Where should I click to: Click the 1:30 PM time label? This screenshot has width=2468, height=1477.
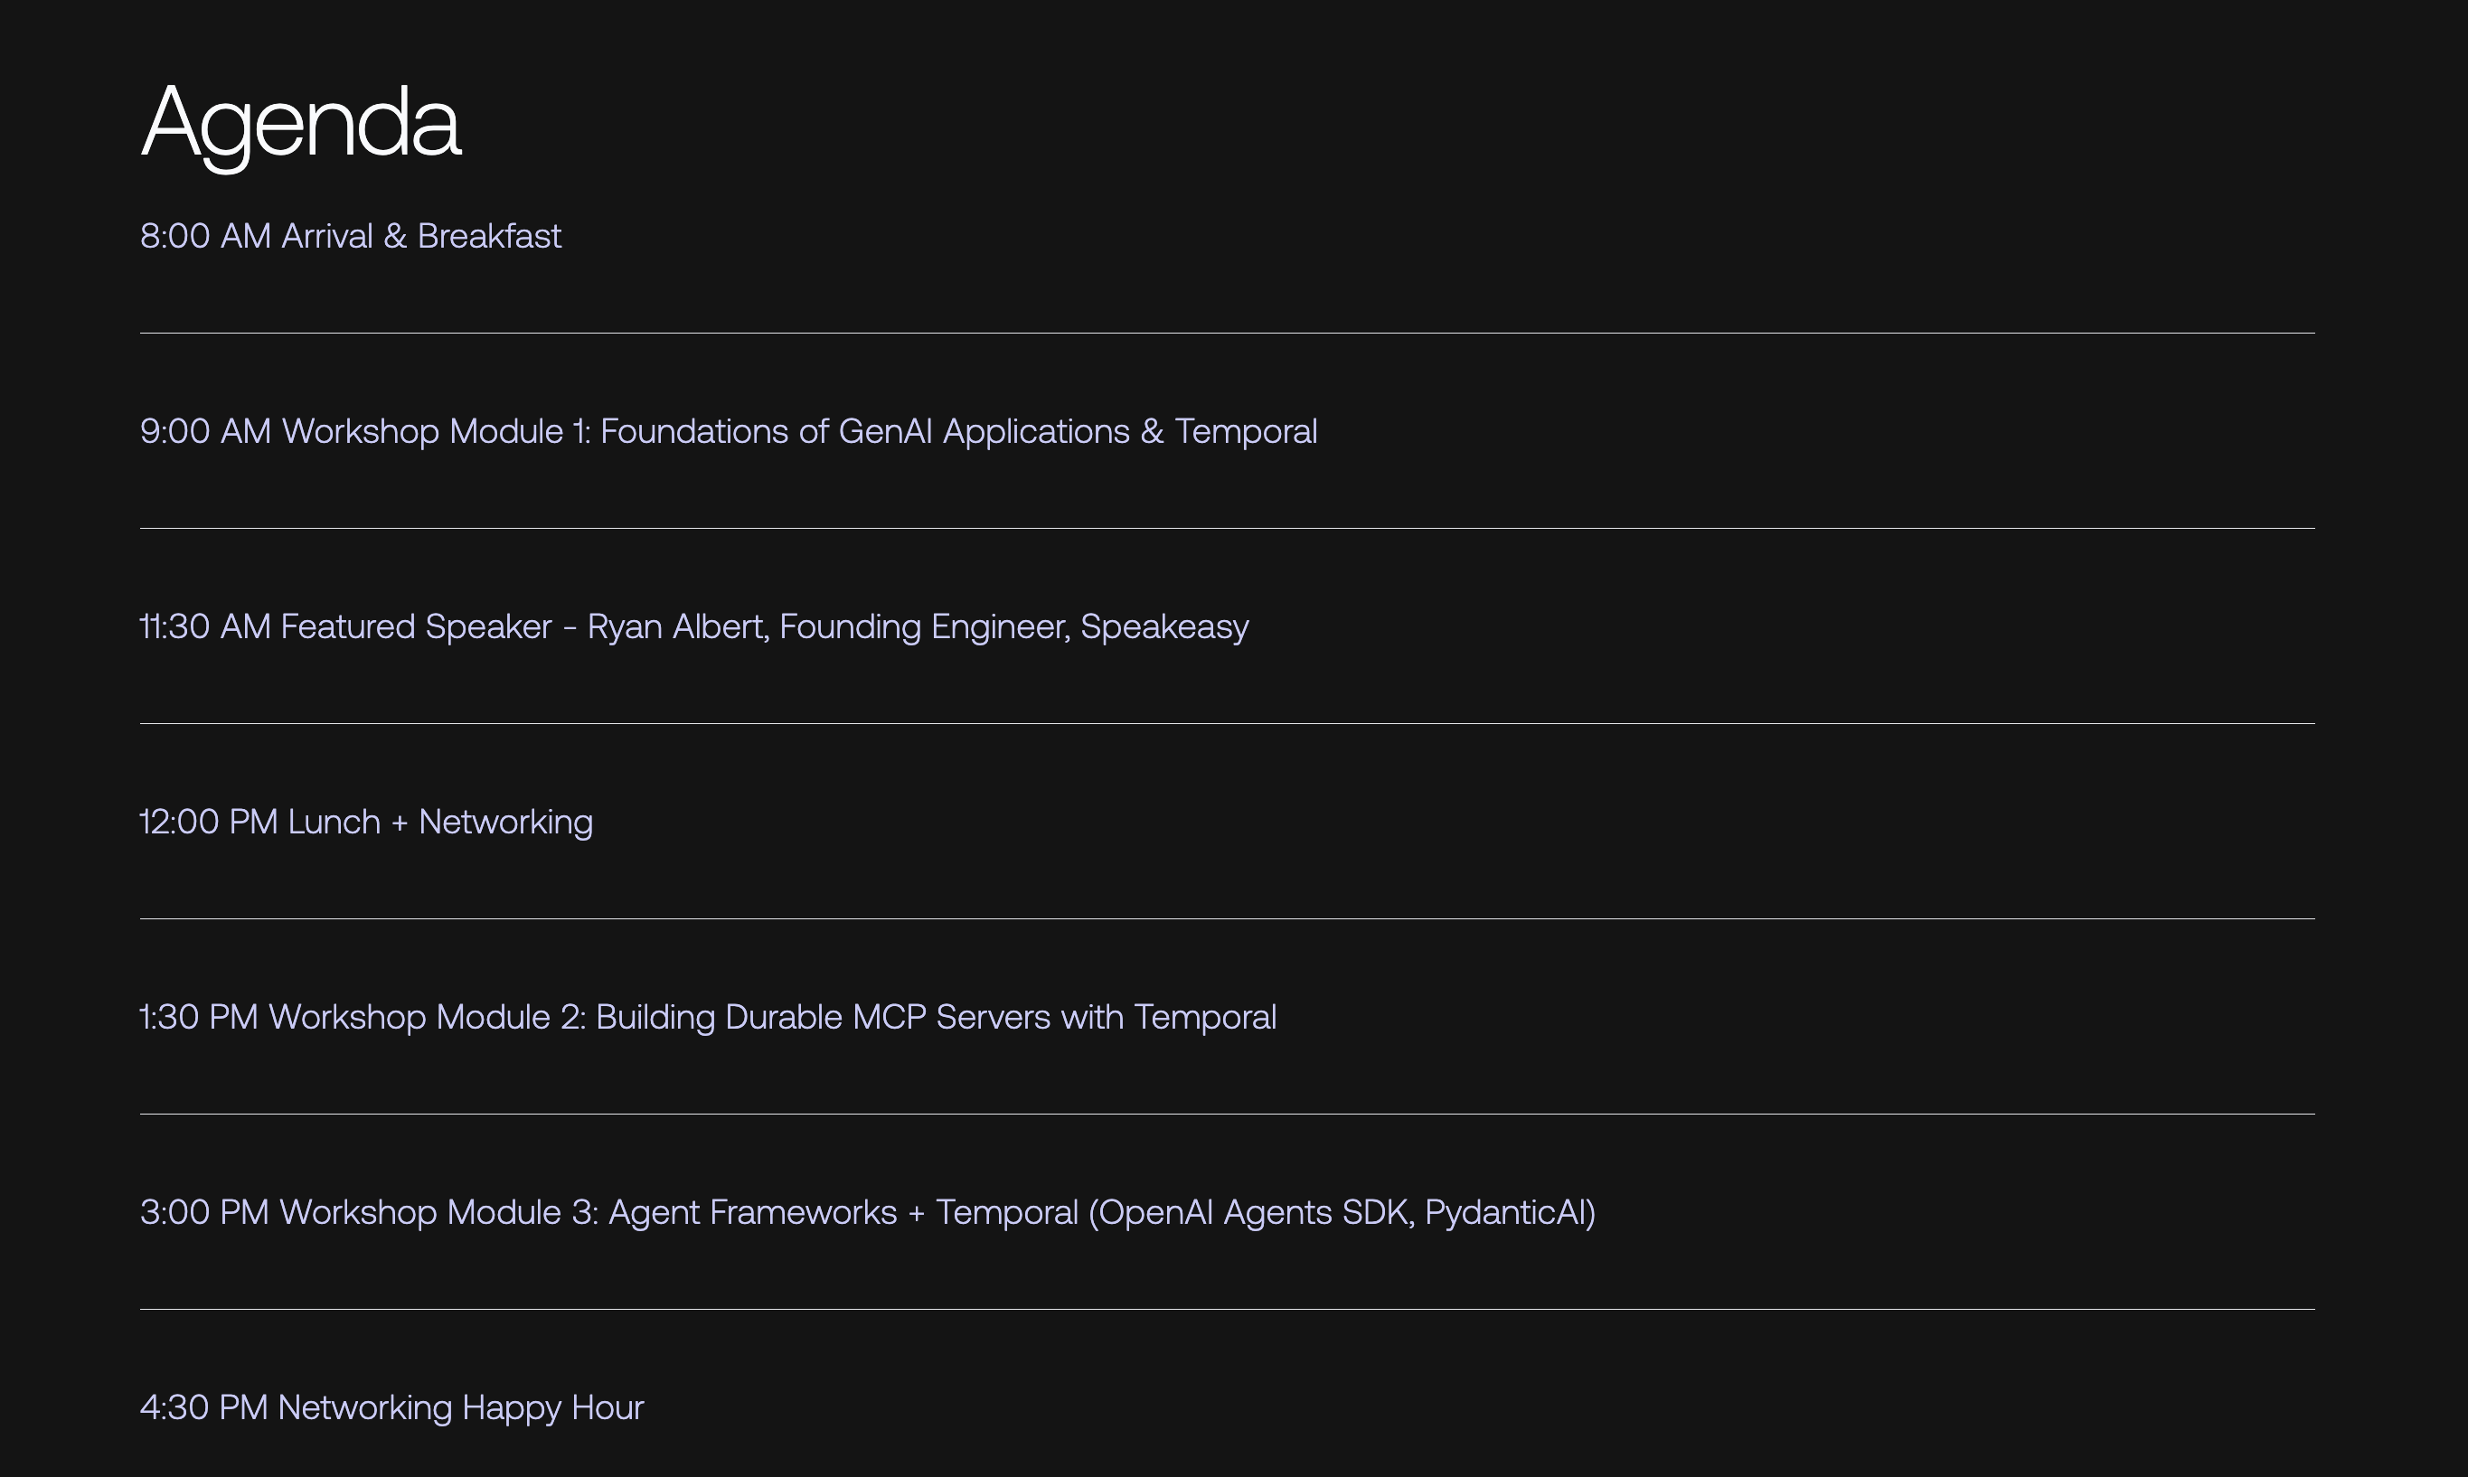click(x=199, y=1016)
